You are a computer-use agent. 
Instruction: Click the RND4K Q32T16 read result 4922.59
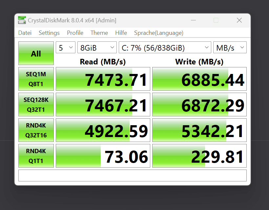103,130
